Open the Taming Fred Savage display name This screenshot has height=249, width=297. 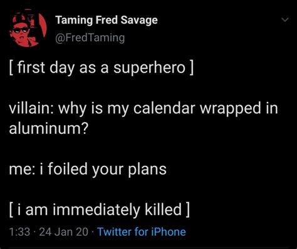tap(107, 20)
